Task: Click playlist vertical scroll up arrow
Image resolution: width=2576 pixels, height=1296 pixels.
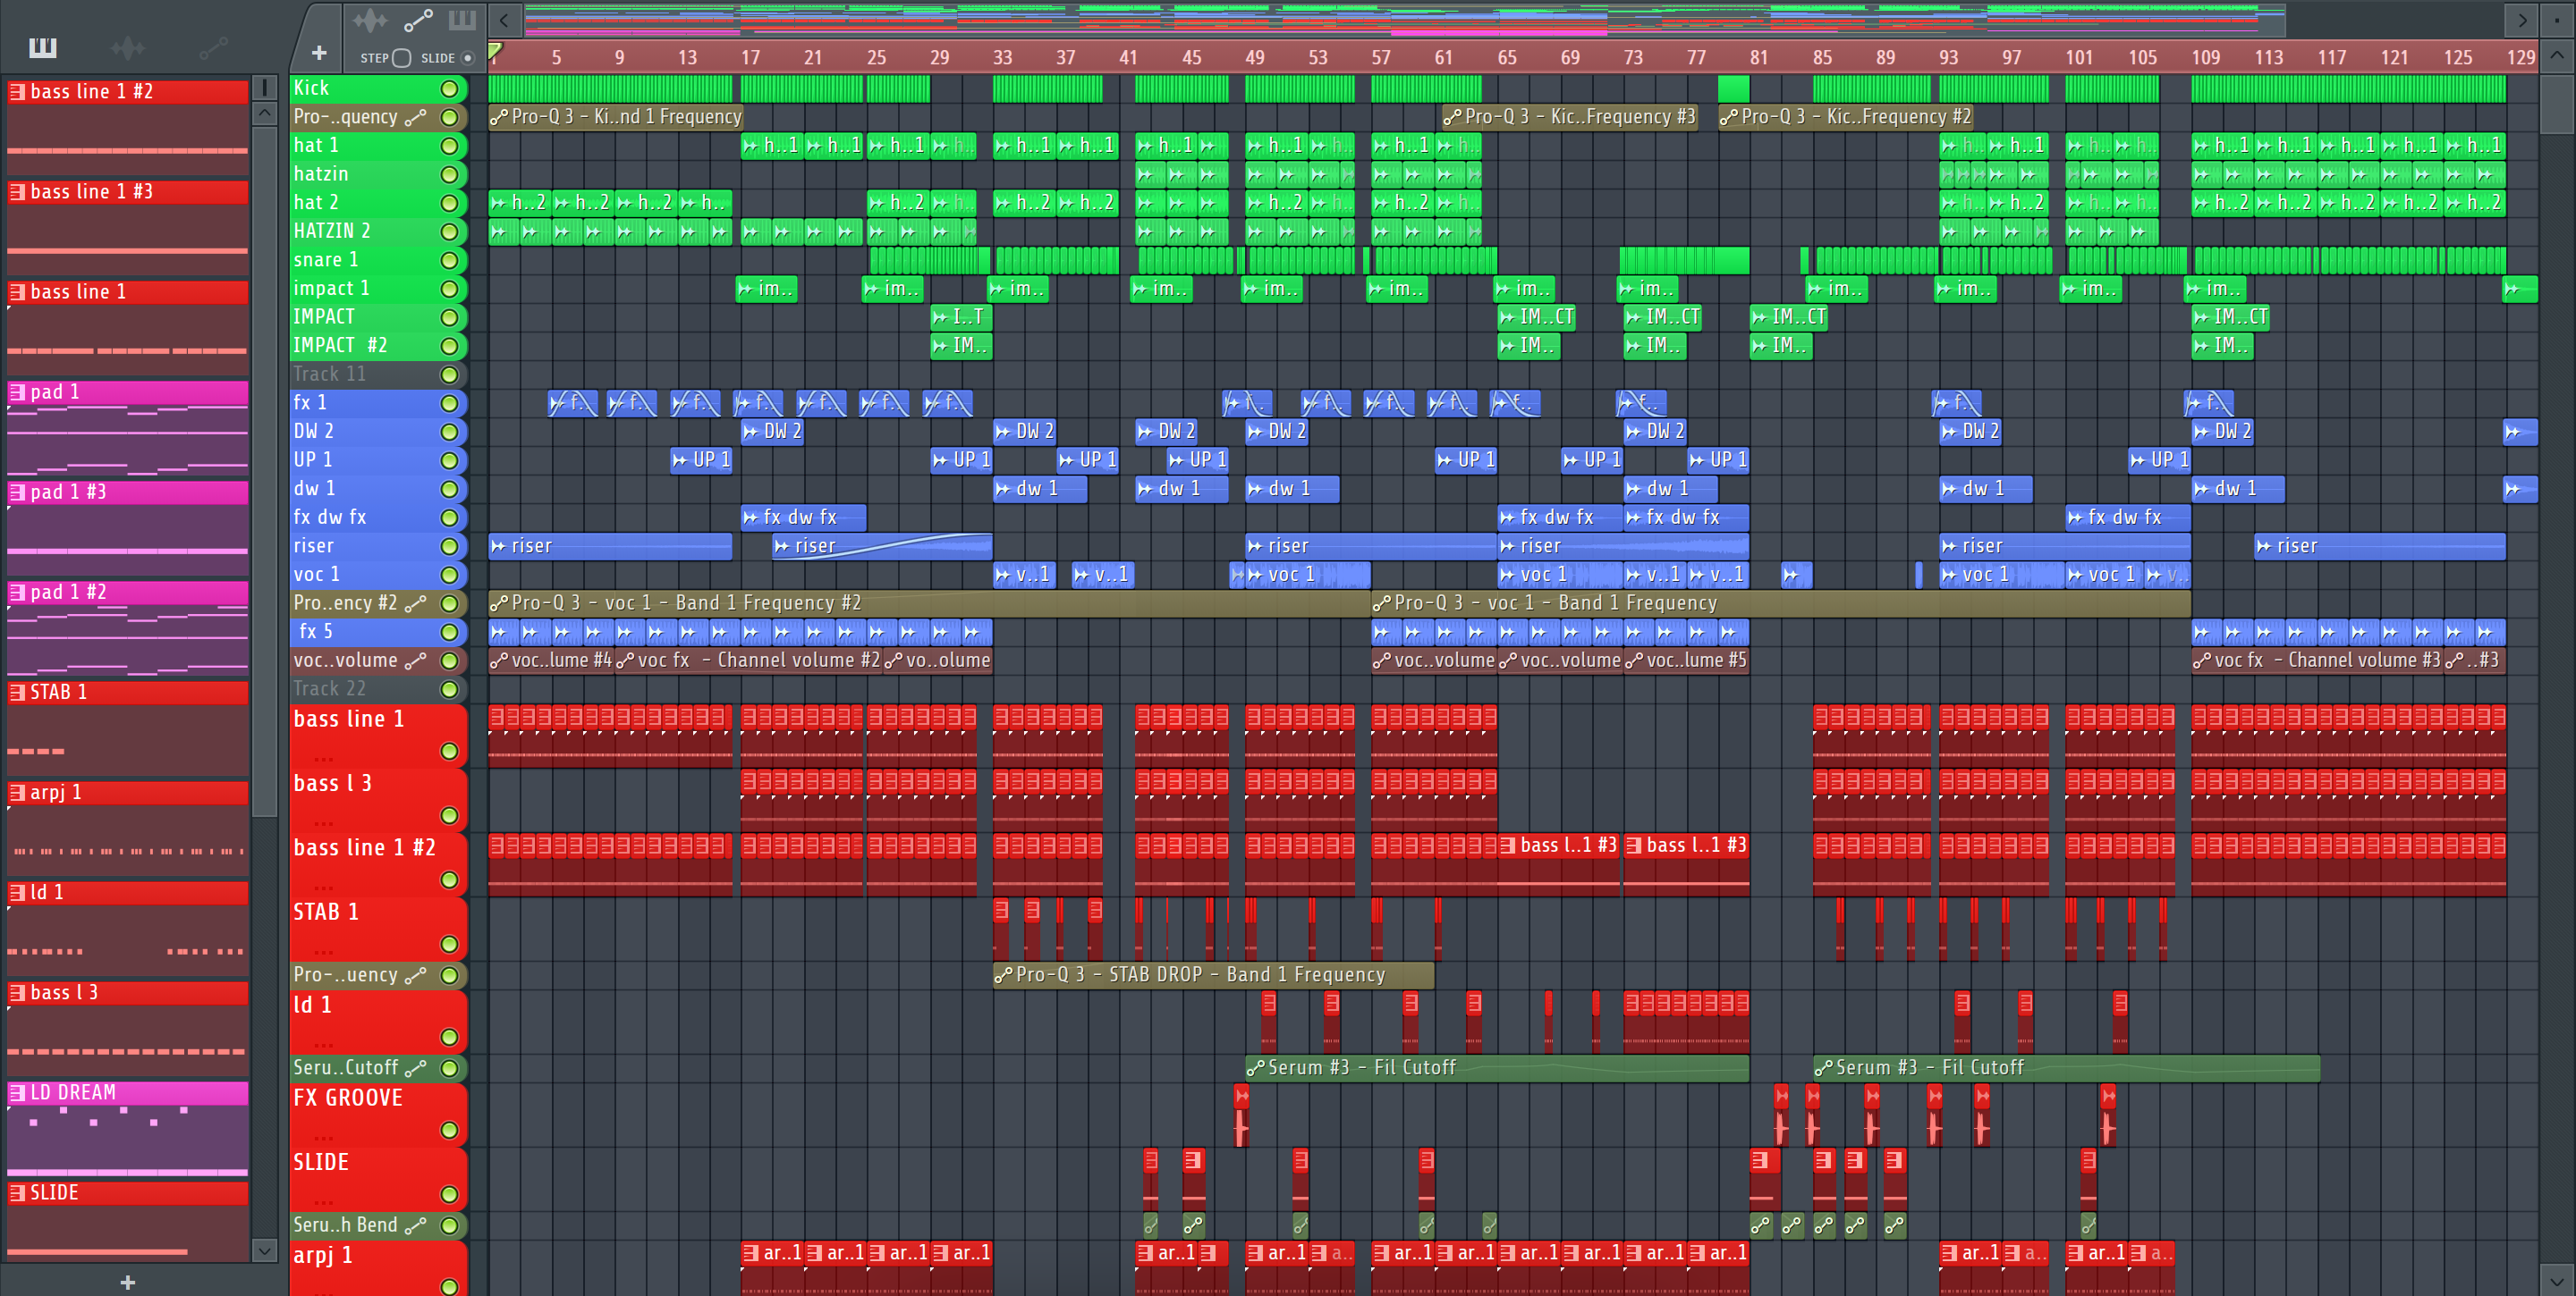Action: tap(2556, 55)
